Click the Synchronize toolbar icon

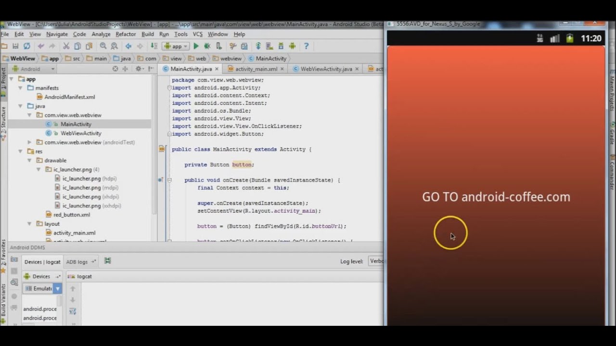click(x=27, y=46)
